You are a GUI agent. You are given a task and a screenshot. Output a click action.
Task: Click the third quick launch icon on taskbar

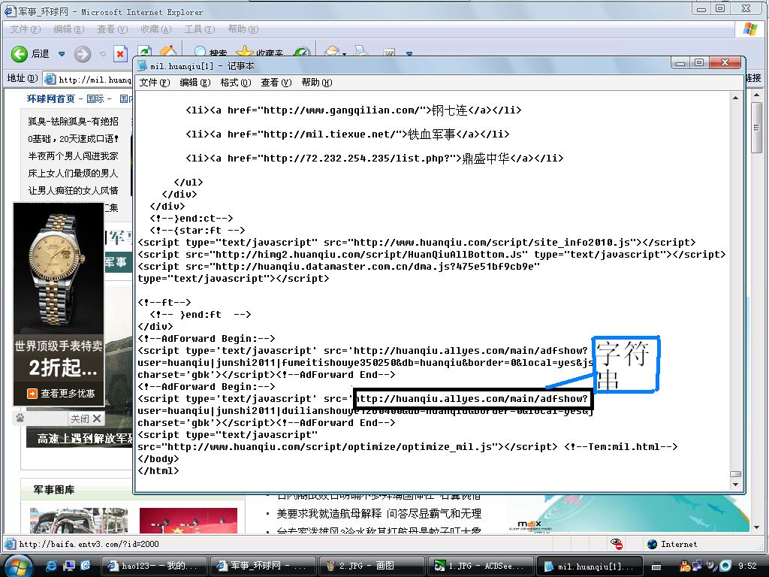tap(86, 566)
